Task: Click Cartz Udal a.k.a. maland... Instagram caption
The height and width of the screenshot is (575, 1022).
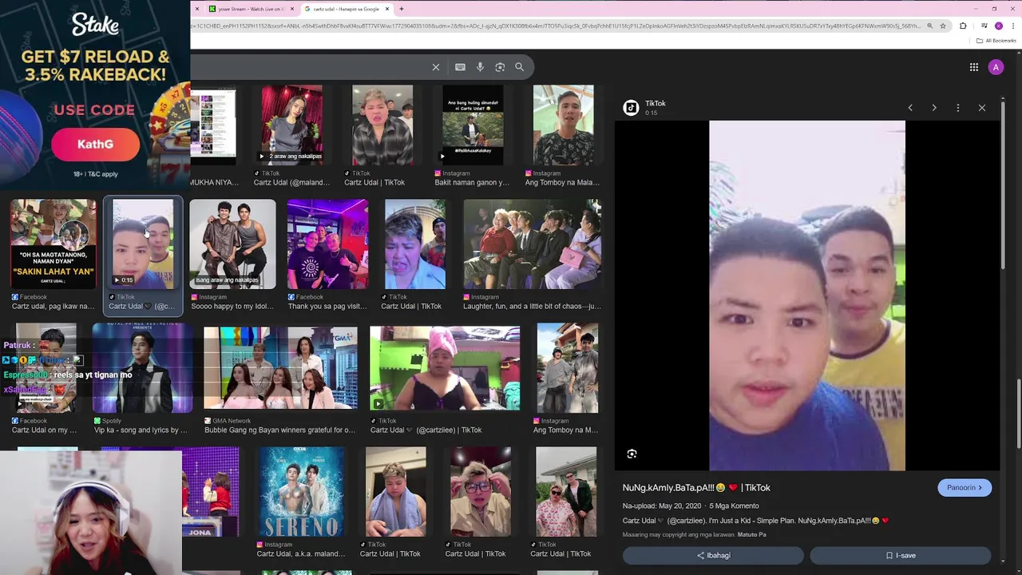Action: pyautogui.click(x=301, y=553)
